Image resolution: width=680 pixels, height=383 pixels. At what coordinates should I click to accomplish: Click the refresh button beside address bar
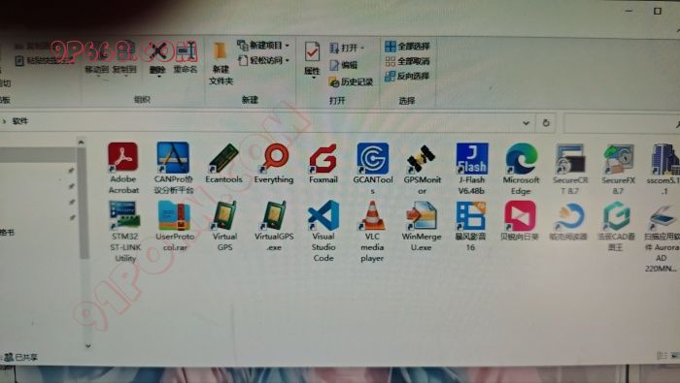point(546,123)
